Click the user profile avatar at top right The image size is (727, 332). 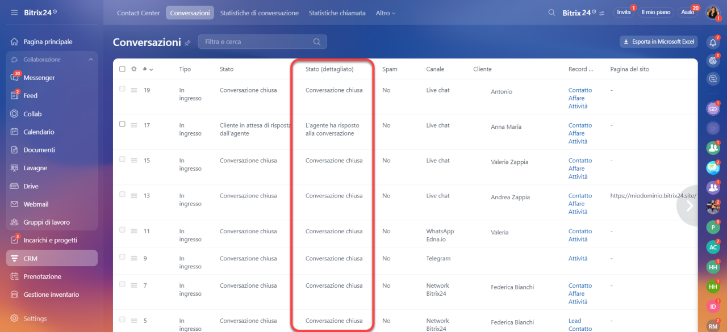tap(713, 12)
